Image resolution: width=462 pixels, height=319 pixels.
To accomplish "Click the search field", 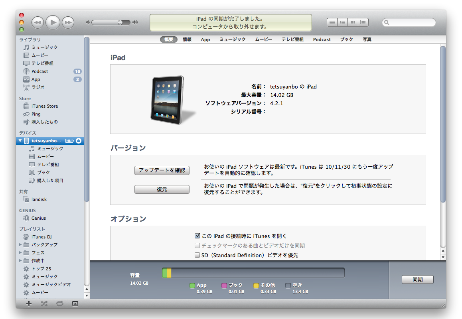I will pos(409,22).
